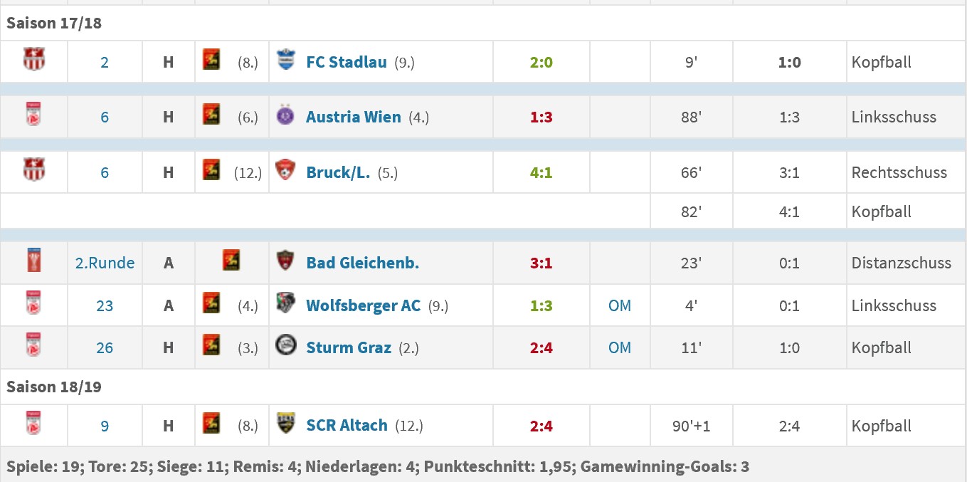Click the 2.Runde matchday link
The width and height of the screenshot is (967, 482).
(105, 263)
